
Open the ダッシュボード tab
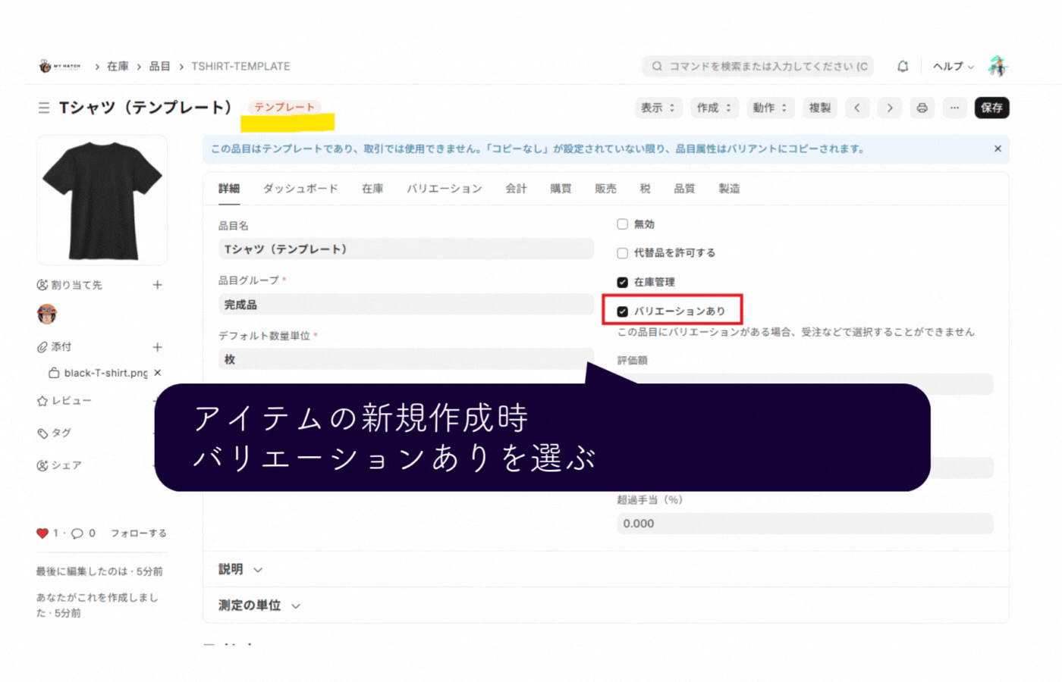[x=300, y=189]
